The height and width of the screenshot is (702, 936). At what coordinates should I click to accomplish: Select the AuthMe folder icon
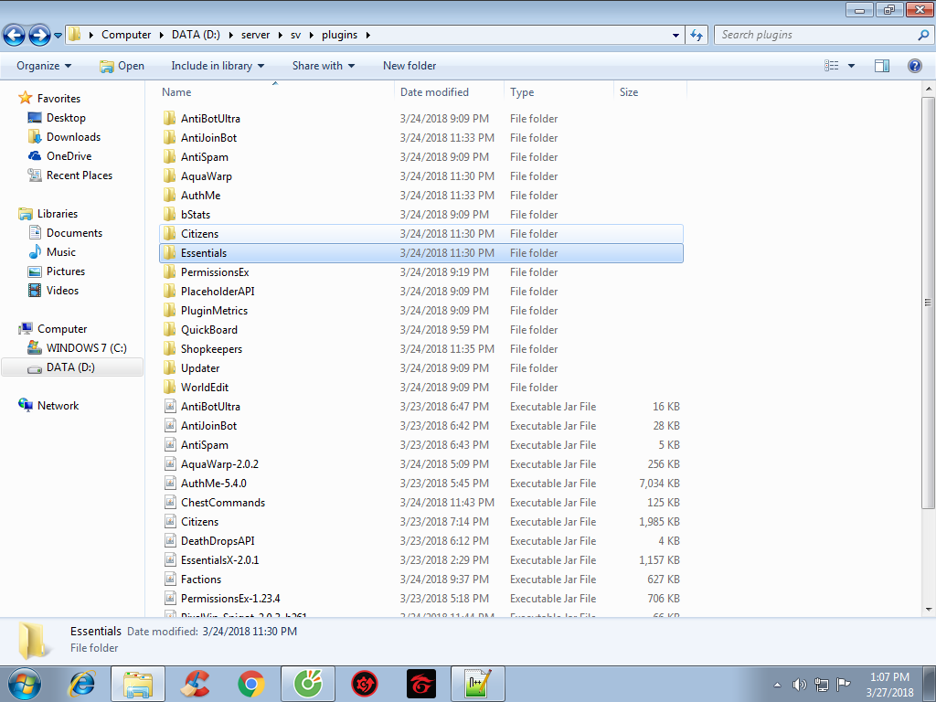tap(170, 196)
